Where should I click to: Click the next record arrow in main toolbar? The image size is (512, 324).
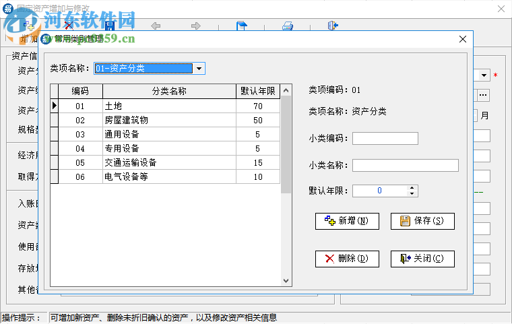pyautogui.click(x=196, y=26)
